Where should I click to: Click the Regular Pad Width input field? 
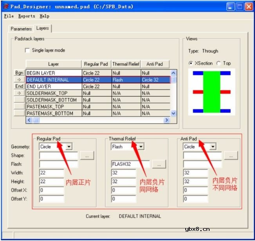[x=51, y=173]
